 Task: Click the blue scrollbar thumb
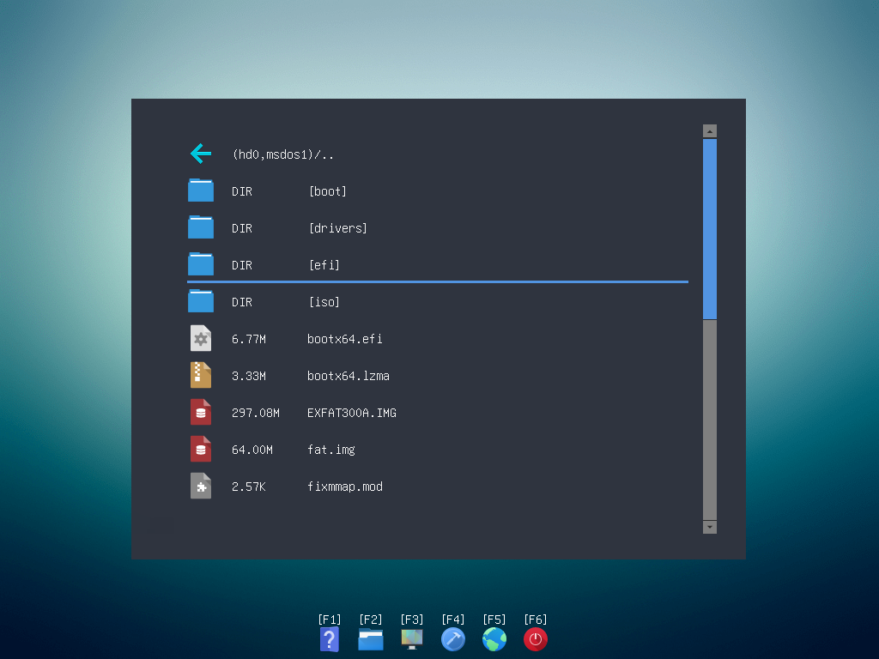(710, 229)
